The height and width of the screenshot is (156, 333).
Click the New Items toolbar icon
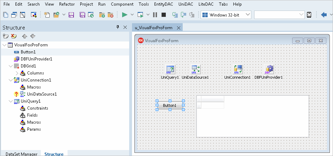tap(47, 15)
